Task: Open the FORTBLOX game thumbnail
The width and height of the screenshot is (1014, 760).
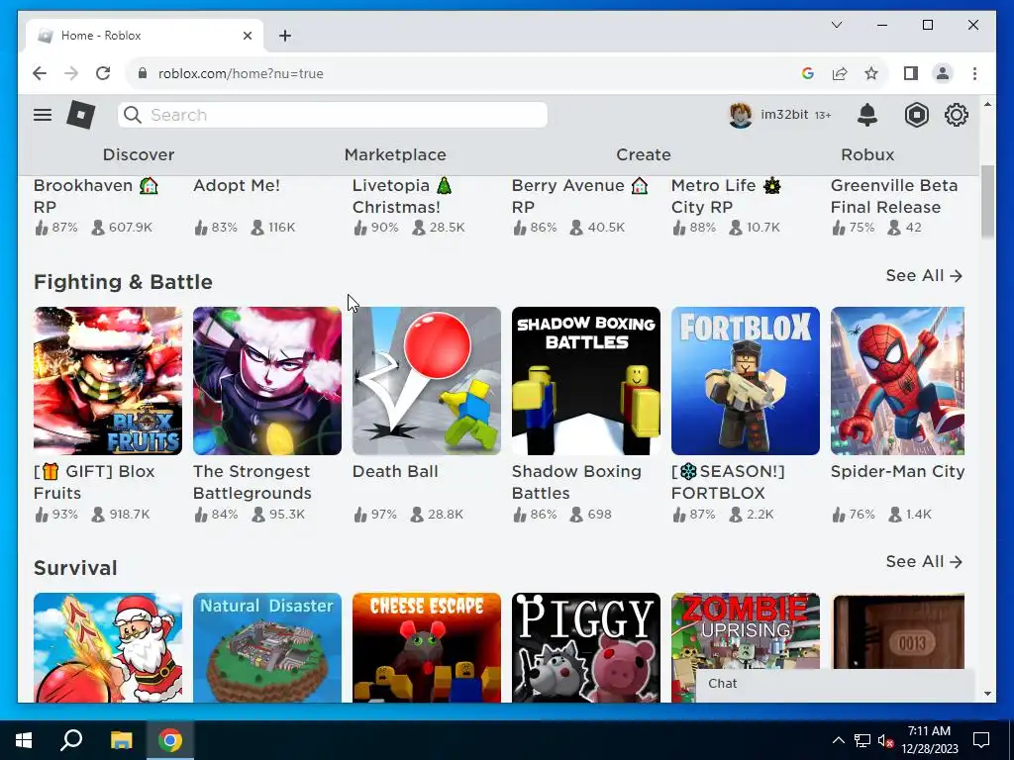Action: 746,381
